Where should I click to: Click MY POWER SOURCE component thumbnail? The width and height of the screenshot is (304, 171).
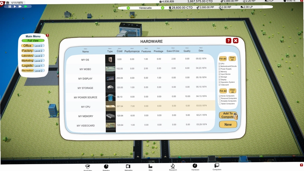(110, 97)
